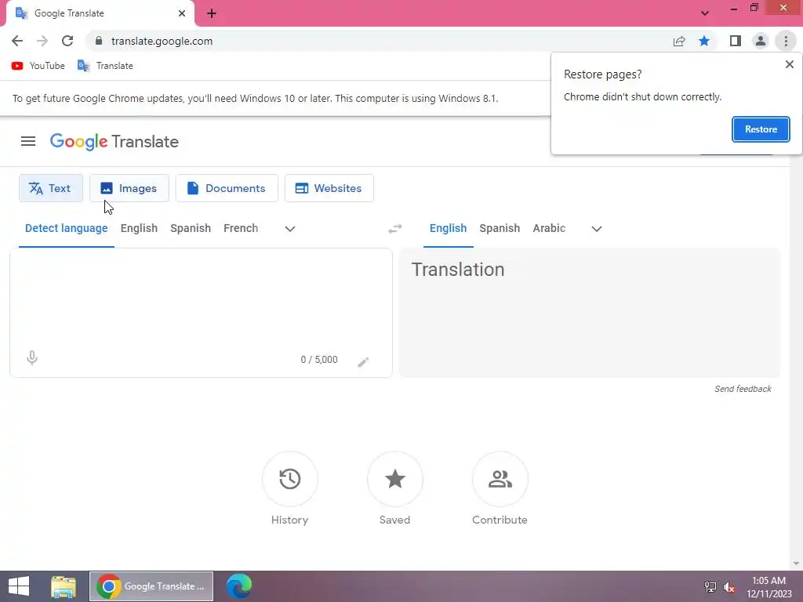
Task: Select the Text translation mode
Action: point(51,188)
